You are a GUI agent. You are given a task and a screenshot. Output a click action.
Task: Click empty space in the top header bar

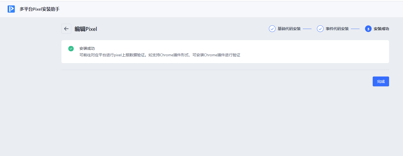218,9
